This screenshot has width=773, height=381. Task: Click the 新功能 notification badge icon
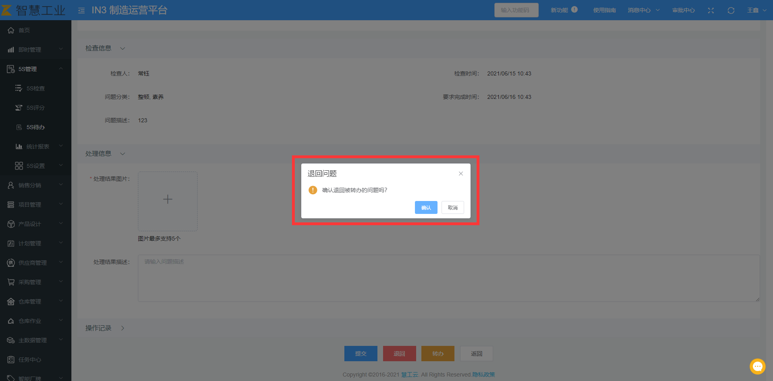pyautogui.click(x=575, y=10)
